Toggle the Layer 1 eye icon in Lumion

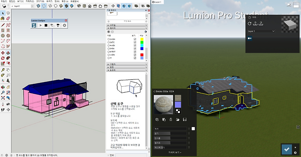(x=153, y=2)
